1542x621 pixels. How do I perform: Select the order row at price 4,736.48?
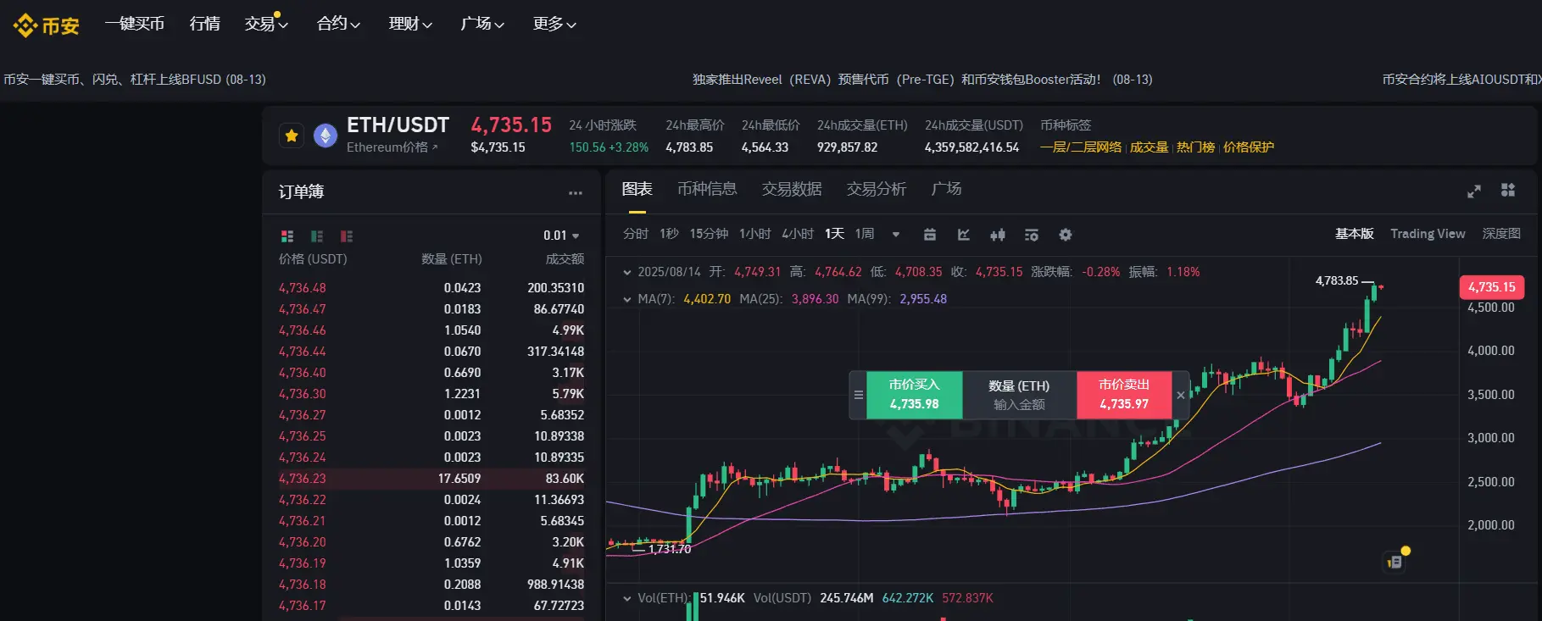431,288
